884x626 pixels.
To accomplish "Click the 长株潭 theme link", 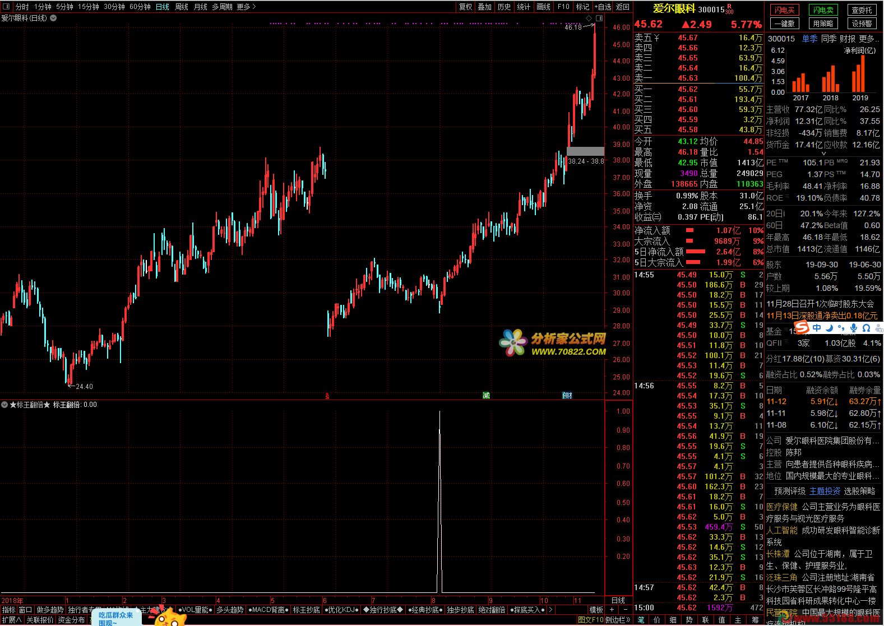I will point(778,554).
